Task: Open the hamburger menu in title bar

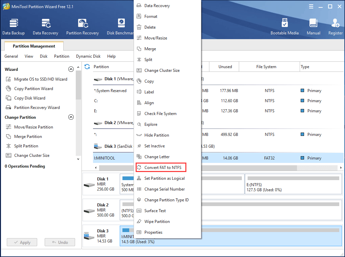Action: 311,7
